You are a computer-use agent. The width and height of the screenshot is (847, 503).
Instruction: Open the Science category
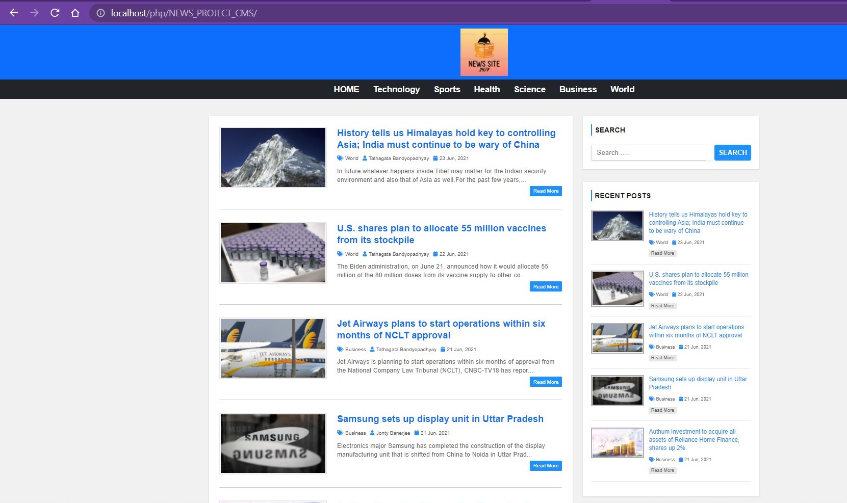(x=529, y=89)
